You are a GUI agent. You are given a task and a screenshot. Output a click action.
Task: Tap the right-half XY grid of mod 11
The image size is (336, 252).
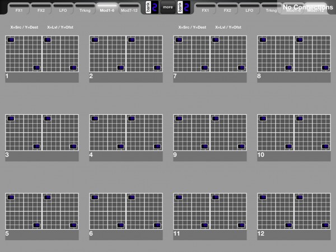coord(228,211)
